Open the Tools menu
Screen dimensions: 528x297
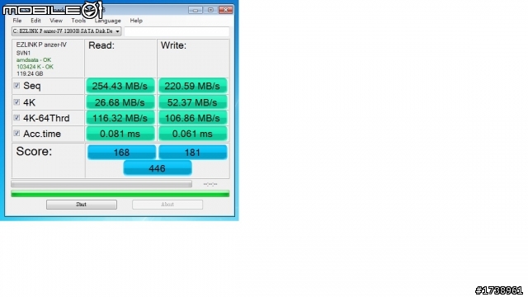(78, 21)
